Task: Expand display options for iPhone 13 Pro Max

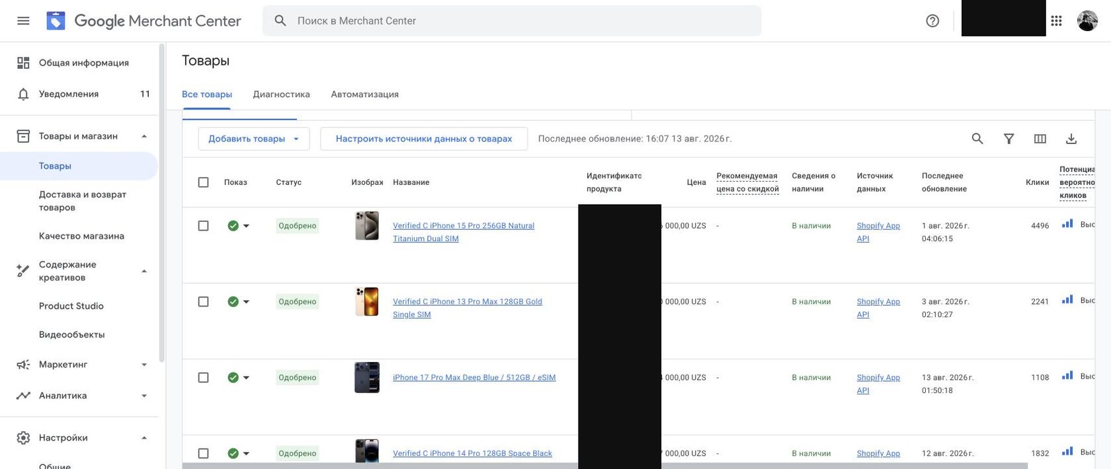Action: pos(246,302)
